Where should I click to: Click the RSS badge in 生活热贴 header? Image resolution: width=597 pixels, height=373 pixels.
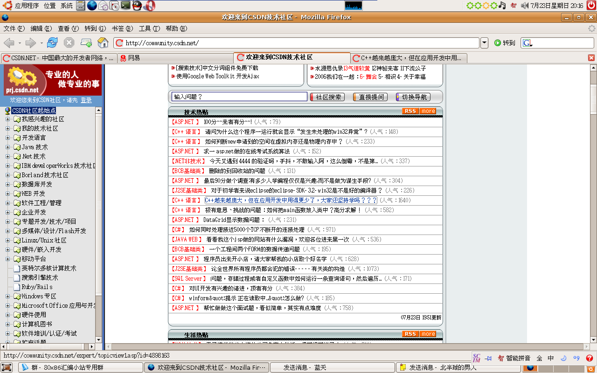410,334
